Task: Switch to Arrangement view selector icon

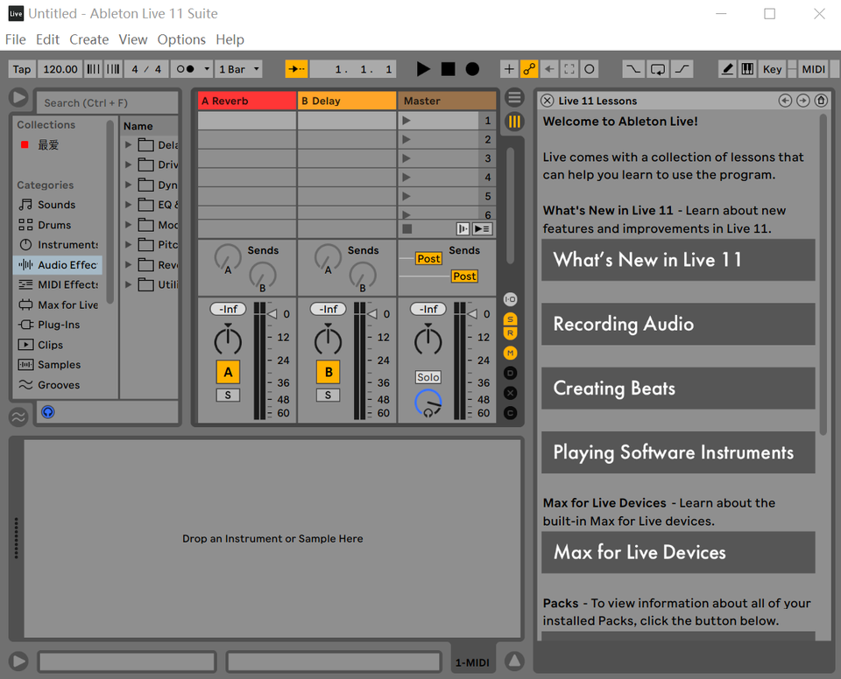Action: [x=514, y=97]
